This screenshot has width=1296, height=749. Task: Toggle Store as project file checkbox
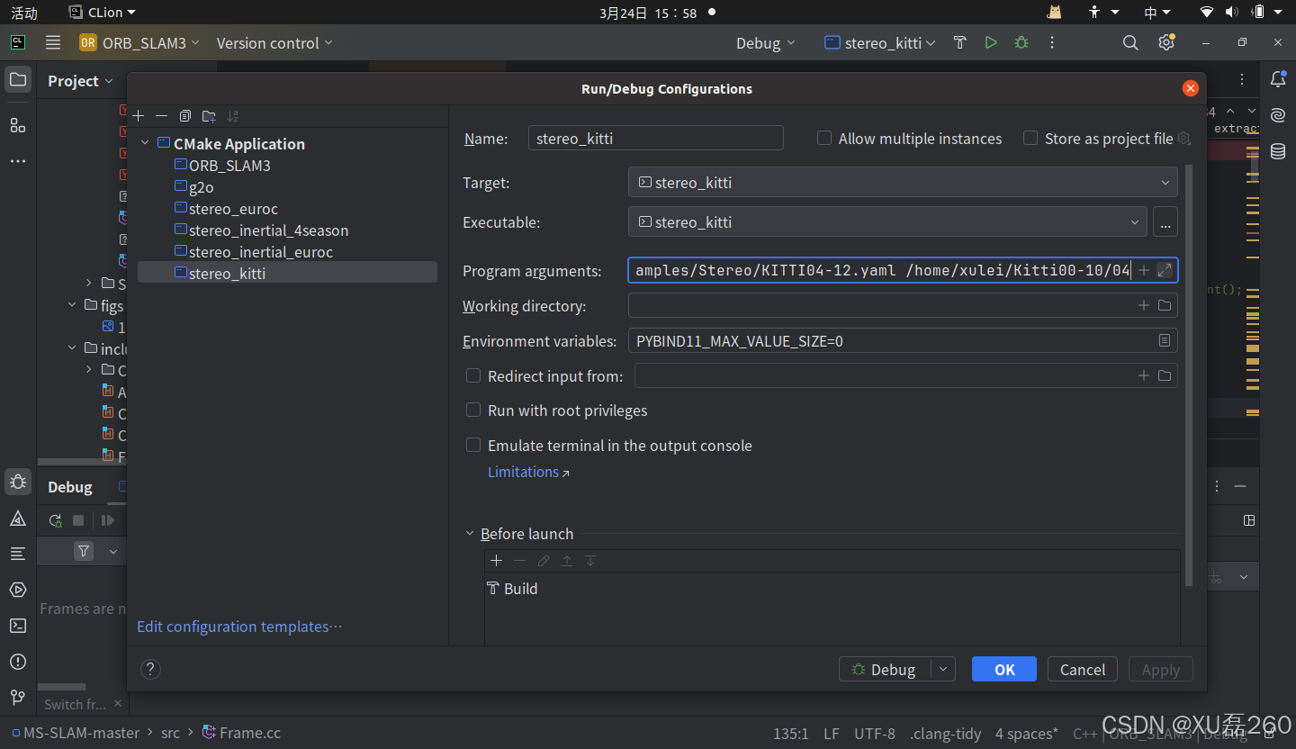[x=1030, y=139]
